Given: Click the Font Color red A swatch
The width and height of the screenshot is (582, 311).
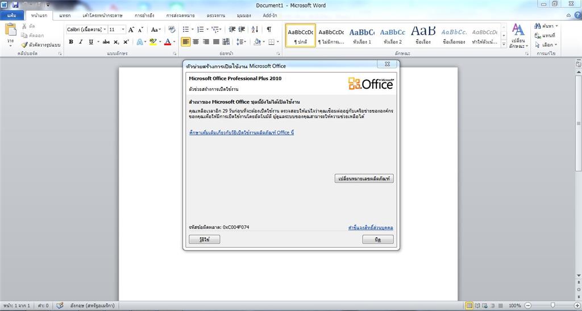Looking at the screenshot, I should (168, 42).
